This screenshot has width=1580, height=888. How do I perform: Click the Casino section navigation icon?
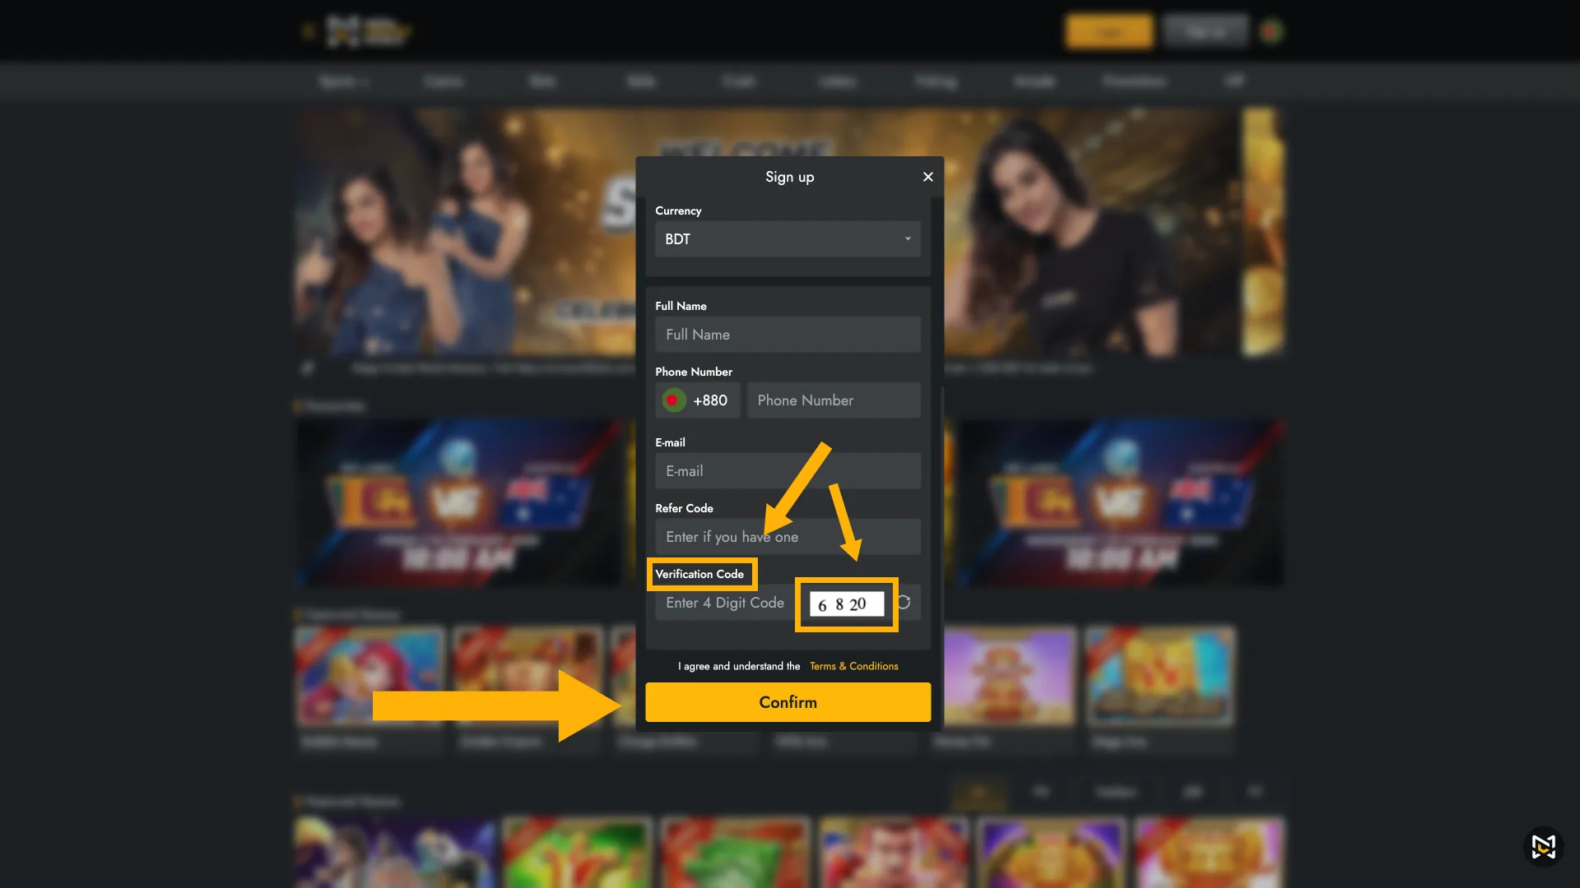(442, 81)
